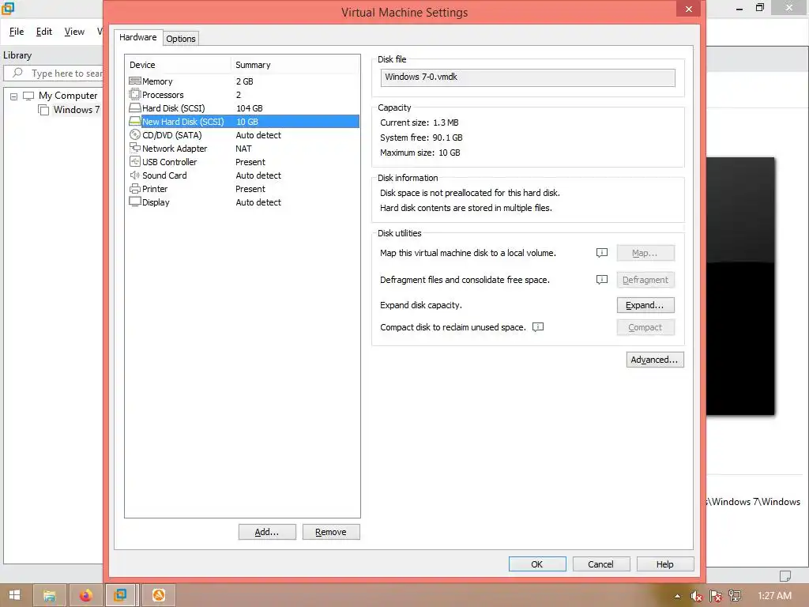Click 'Auto detect' in the Sound Card row
Image resolution: width=809 pixels, height=607 pixels.
(258, 175)
